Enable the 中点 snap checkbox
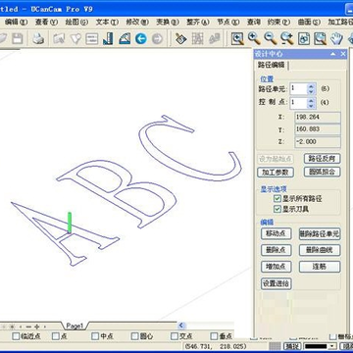Viewport: 353px width, 353px height. click(x=95, y=336)
